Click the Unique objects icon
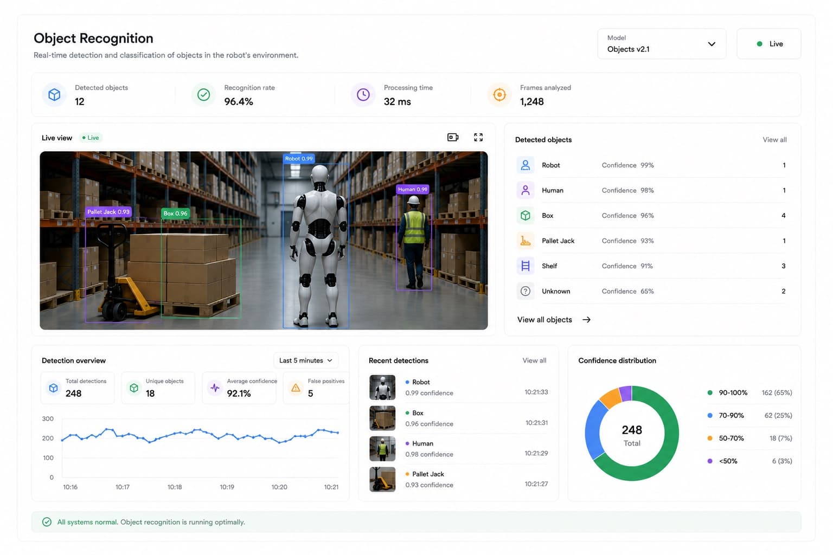This screenshot has width=833, height=555. coord(134,388)
